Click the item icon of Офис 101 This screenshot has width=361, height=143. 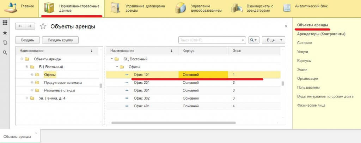(127, 75)
